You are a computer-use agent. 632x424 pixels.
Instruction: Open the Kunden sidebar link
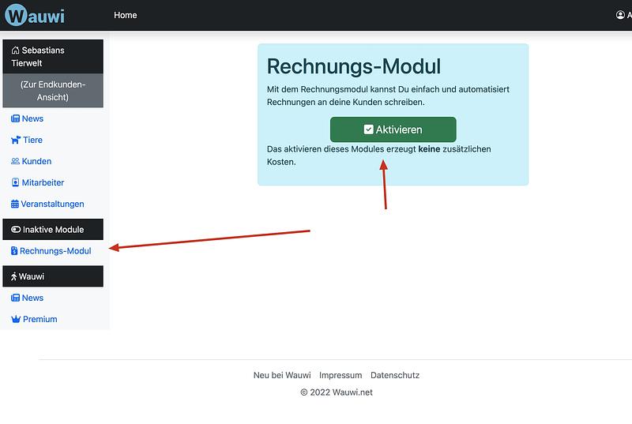coord(36,161)
